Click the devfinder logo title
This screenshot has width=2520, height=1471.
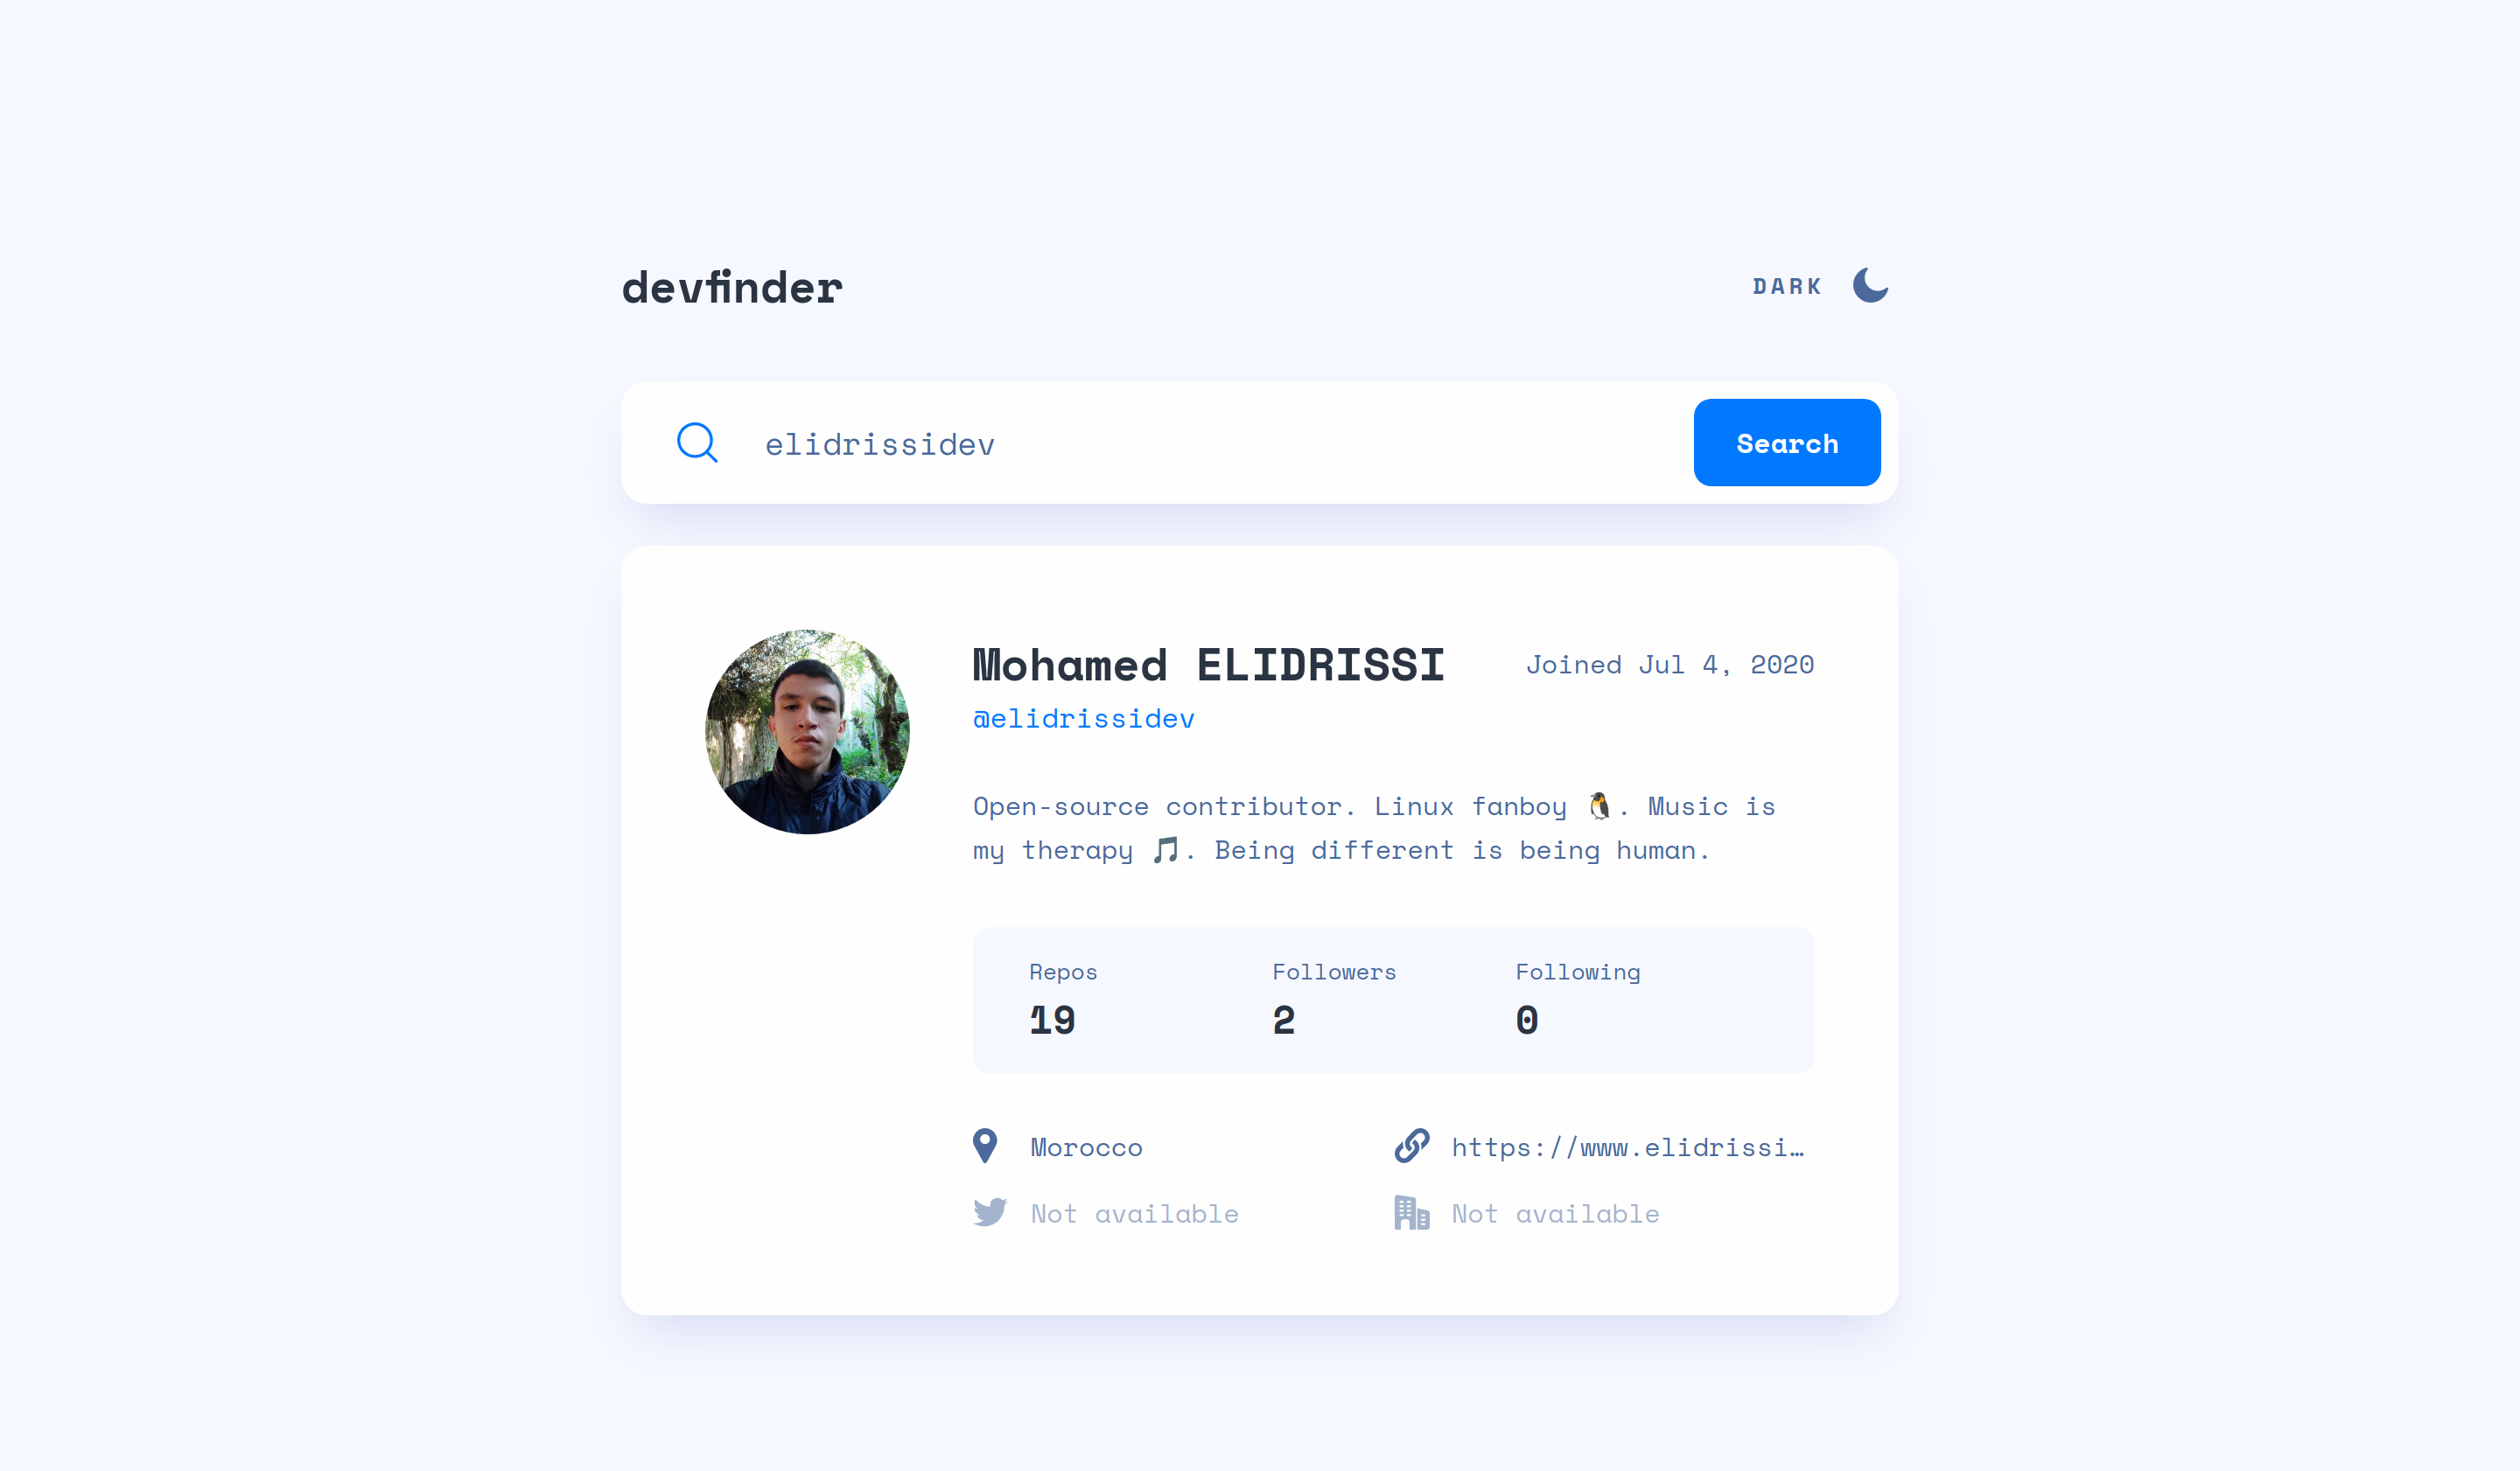(x=732, y=288)
